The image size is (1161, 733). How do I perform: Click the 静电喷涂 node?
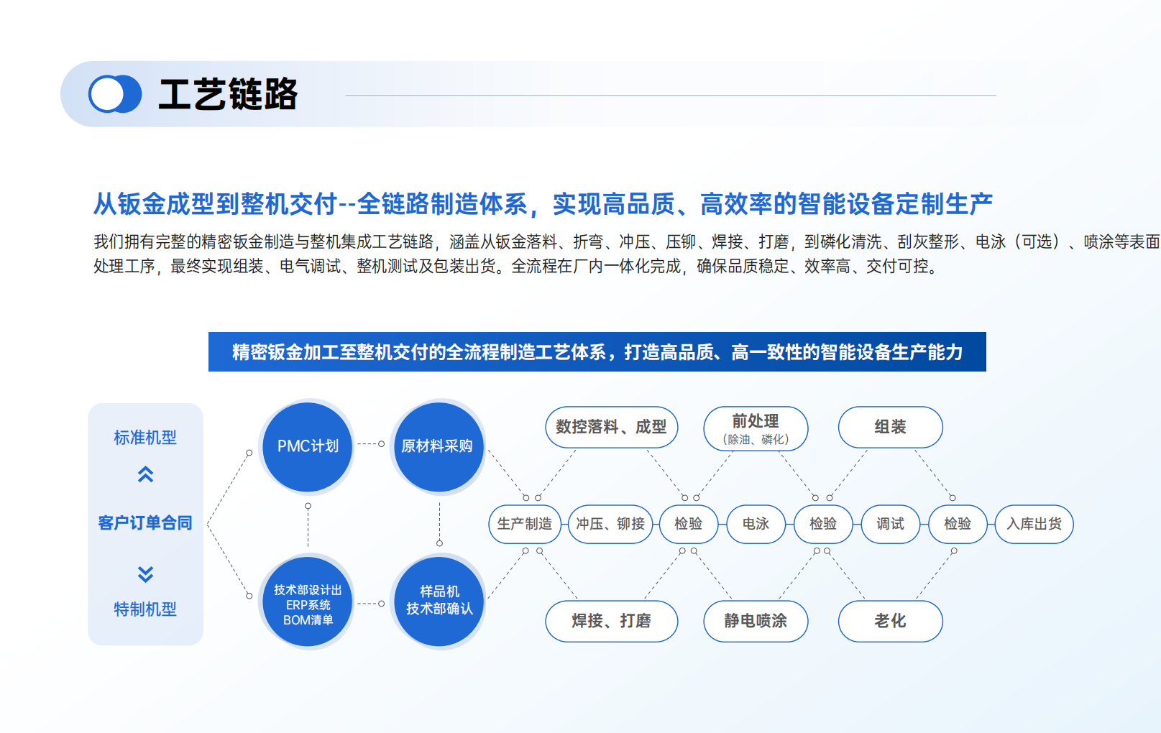[756, 621]
